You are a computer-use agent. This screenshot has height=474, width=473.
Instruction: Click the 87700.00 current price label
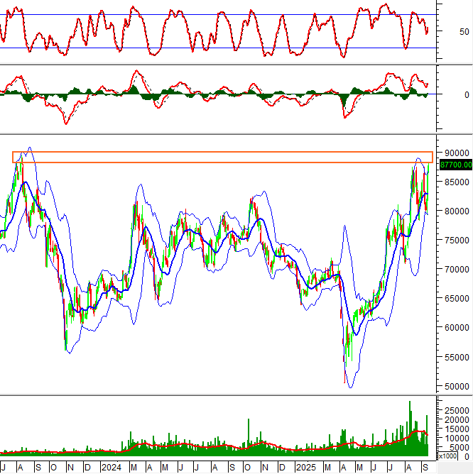[x=456, y=165]
